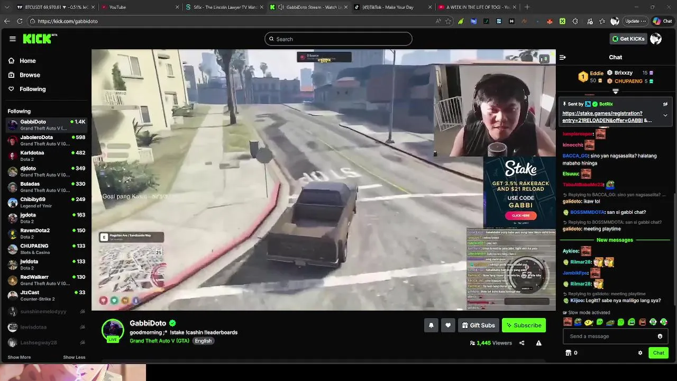Expand the pinned message chevron
The height and width of the screenshot is (381, 677).
665,115
